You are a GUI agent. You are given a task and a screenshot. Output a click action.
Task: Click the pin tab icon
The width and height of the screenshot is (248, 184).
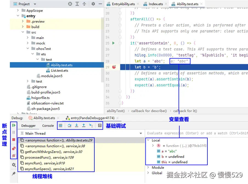point(14,173)
